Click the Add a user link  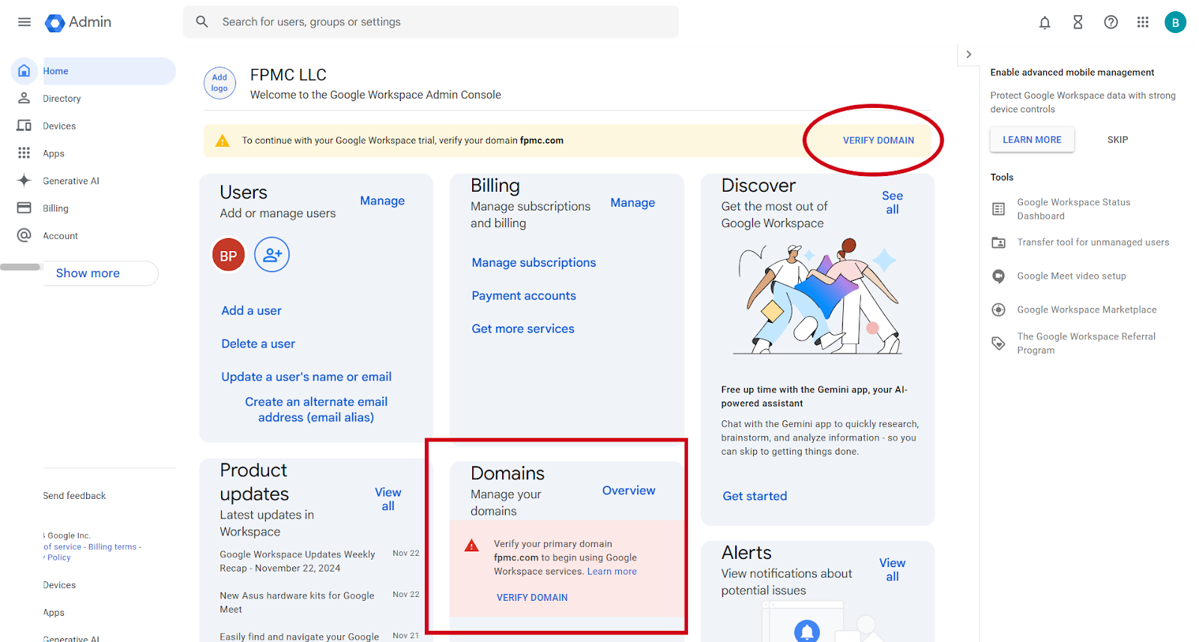tap(251, 311)
